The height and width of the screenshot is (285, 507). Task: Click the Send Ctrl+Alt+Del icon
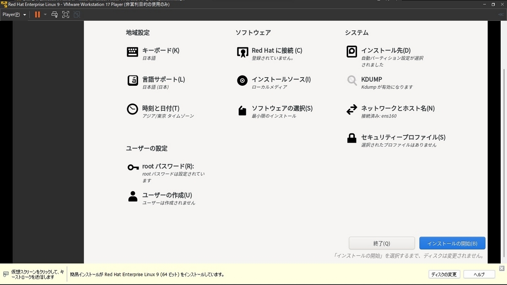tap(55, 14)
